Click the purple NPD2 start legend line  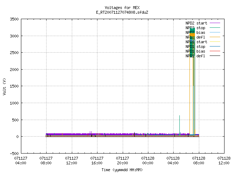tap(215, 23)
